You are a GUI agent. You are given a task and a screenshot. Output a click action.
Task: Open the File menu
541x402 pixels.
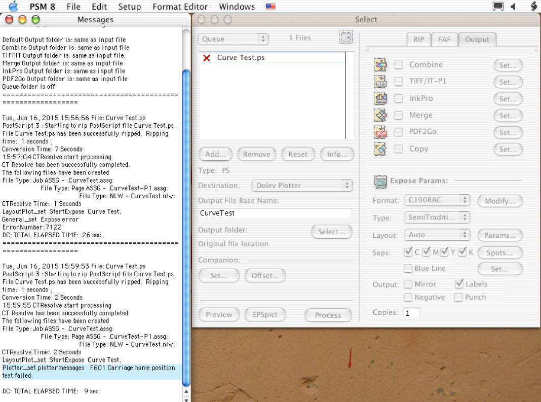point(73,7)
